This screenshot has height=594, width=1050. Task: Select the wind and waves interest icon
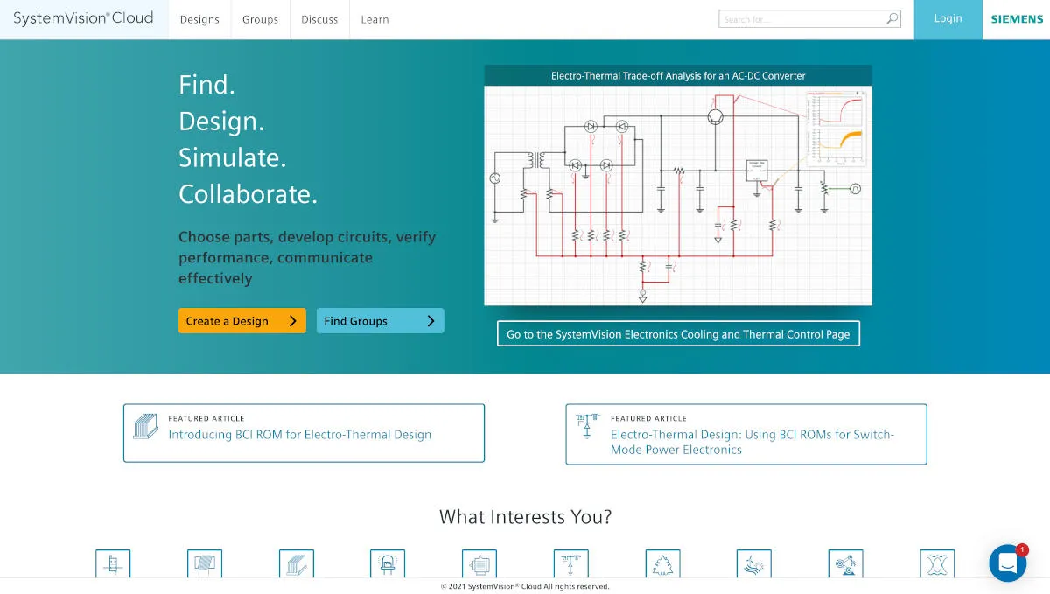pos(754,563)
